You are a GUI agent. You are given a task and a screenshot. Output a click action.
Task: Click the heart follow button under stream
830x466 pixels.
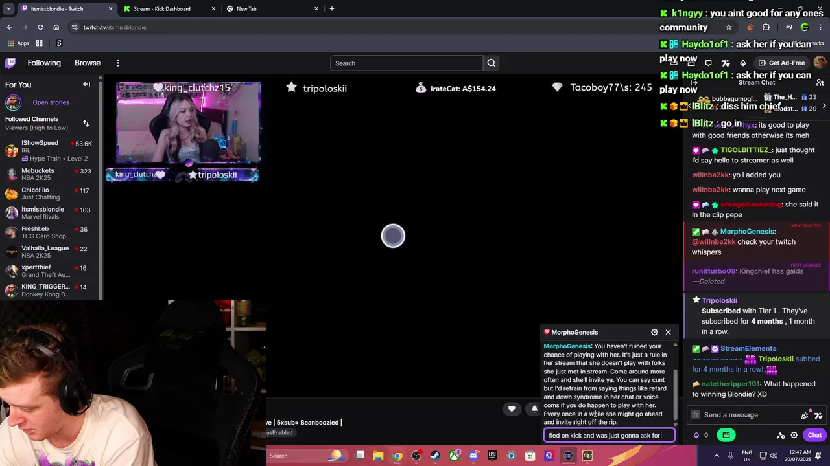pos(512,408)
